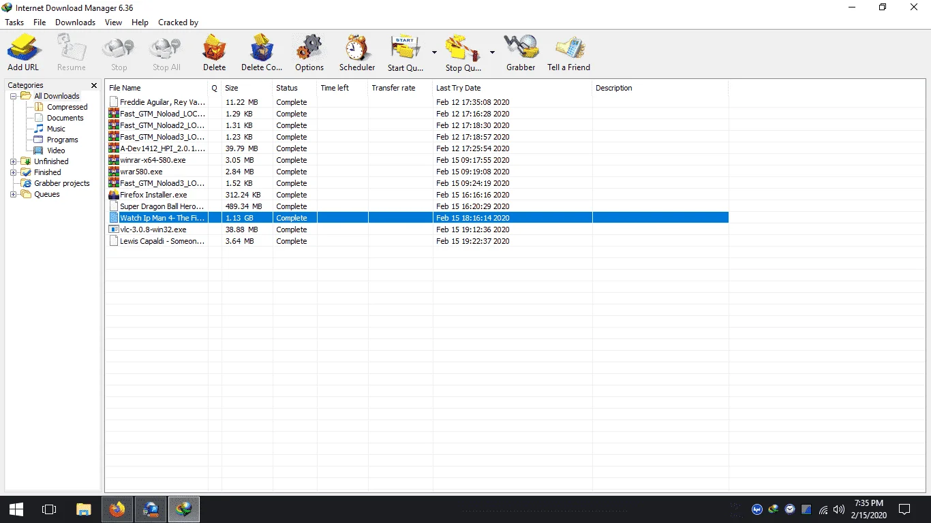Click the Stop toolbar icon
Viewport: 931px width, 523px height.
119,48
